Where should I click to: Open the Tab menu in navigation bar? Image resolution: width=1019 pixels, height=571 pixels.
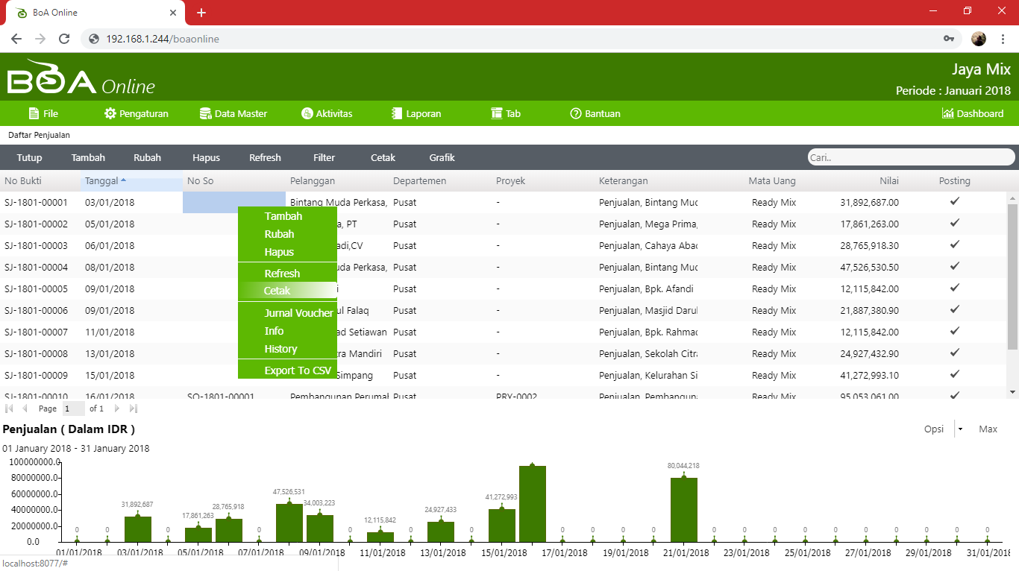tap(506, 113)
